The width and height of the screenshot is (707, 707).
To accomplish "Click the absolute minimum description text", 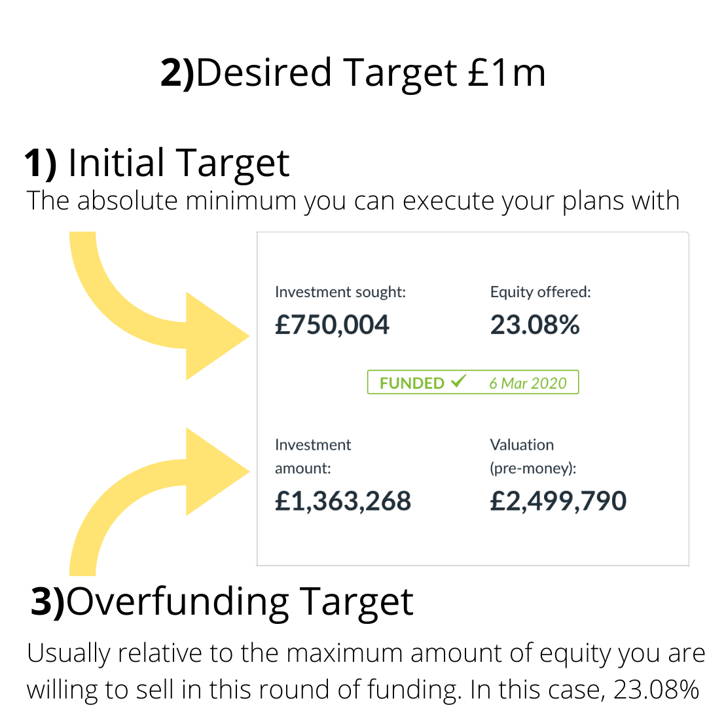I will (x=353, y=200).
